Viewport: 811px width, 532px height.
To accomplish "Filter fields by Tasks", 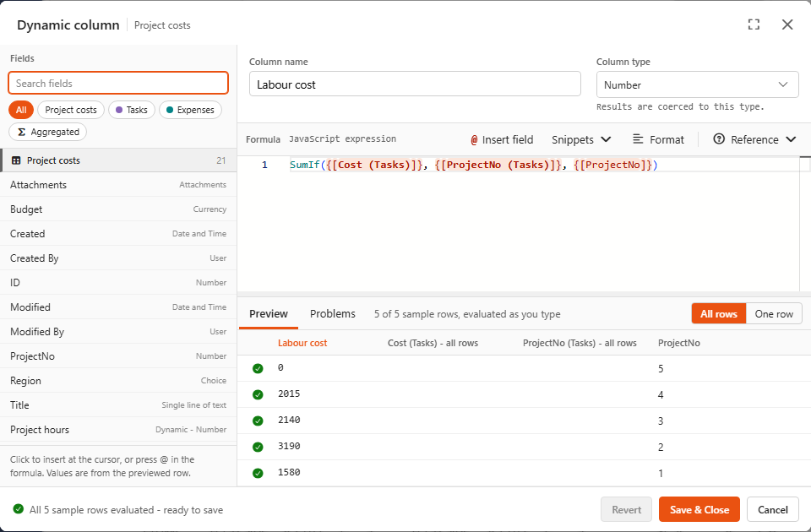I will (132, 110).
